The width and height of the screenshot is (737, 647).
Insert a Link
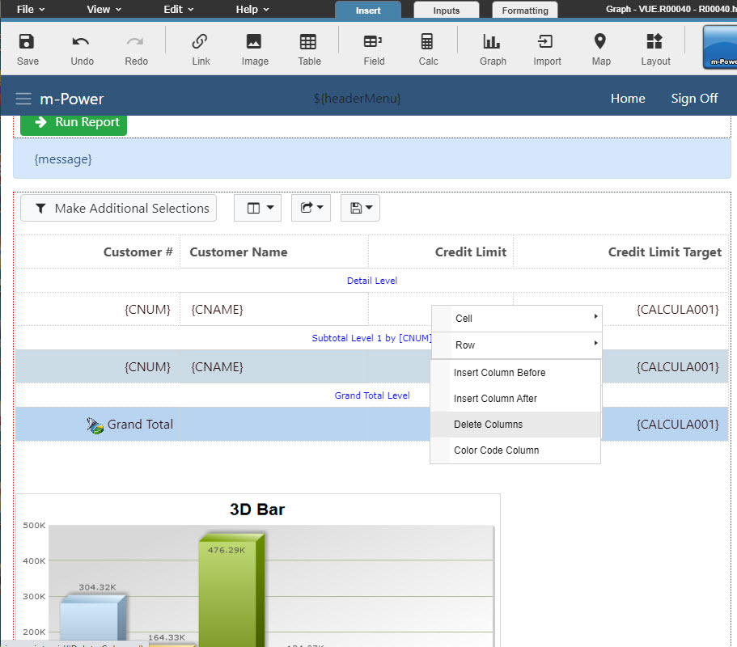(x=201, y=49)
